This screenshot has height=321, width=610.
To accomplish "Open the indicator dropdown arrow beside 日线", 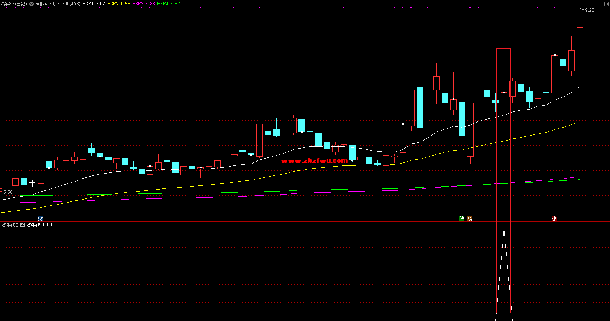I will pos(31,4).
